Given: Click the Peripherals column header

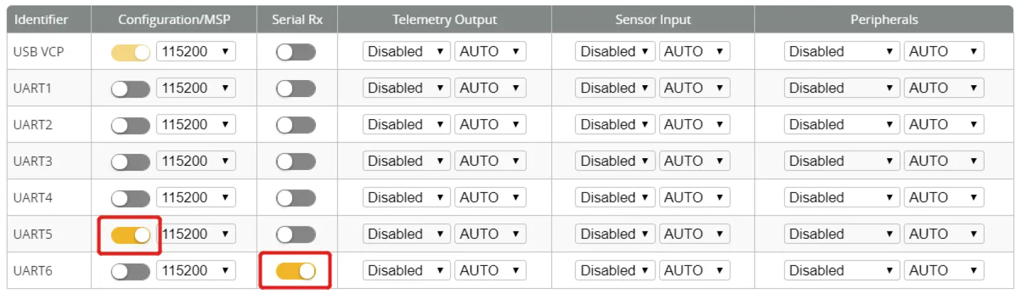Looking at the screenshot, I should coord(884,20).
